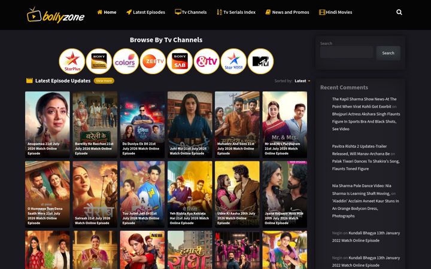Image resolution: width=431 pixels, height=269 pixels.
Task: Open Mahadev And Sons episode thumbnail
Action: [237, 124]
